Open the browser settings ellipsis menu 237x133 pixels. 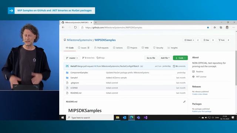(x=234, y=27)
